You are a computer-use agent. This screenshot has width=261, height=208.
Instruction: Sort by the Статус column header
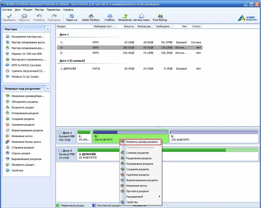(195, 27)
